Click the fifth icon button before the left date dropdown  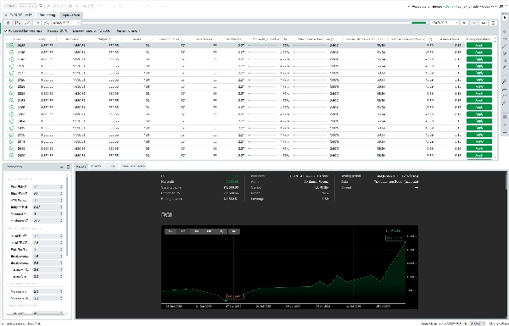47,23
